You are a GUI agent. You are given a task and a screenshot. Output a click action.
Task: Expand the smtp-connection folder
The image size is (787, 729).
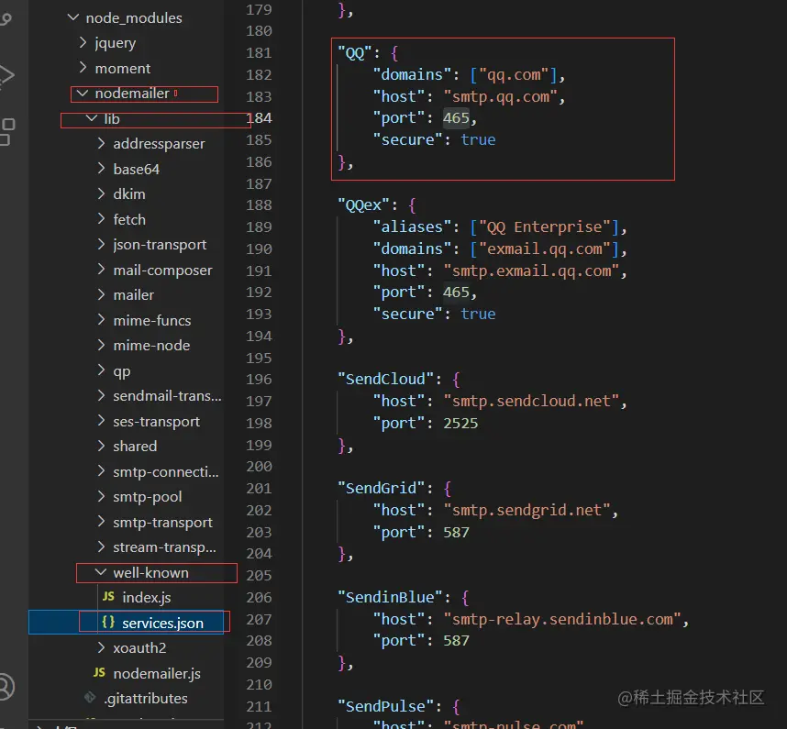coord(101,471)
